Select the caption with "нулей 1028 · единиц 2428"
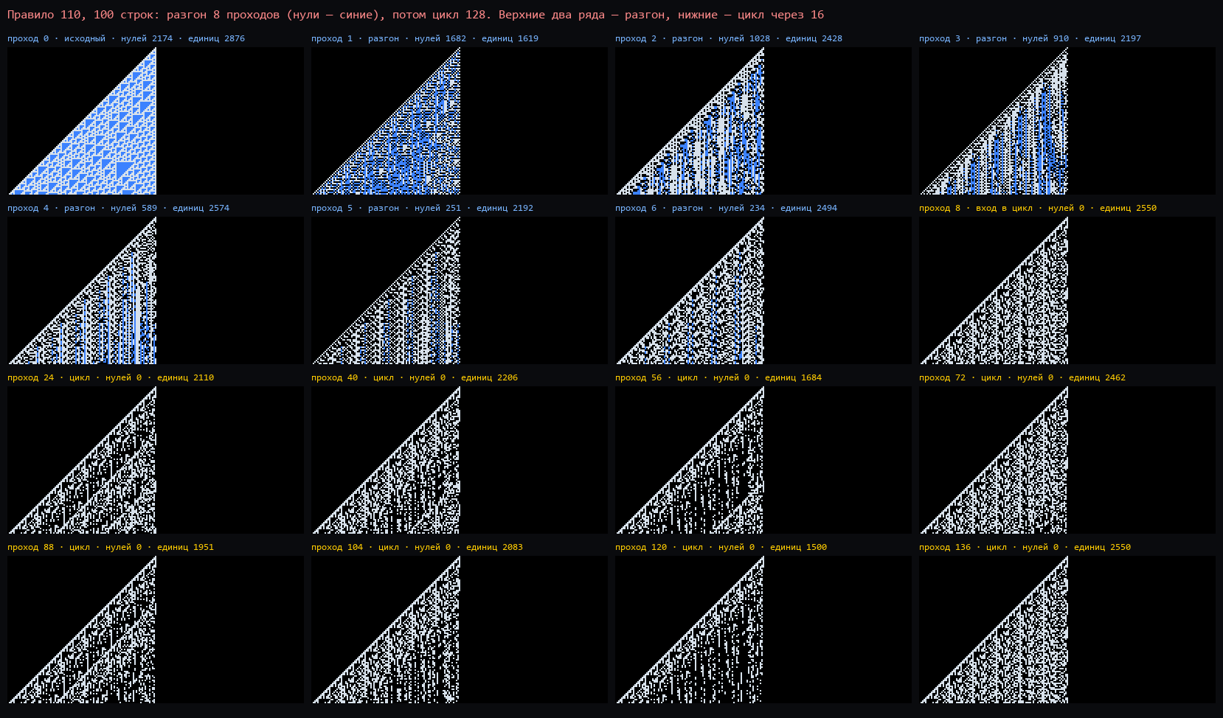Viewport: 1223px width, 718px height. point(729,38)
